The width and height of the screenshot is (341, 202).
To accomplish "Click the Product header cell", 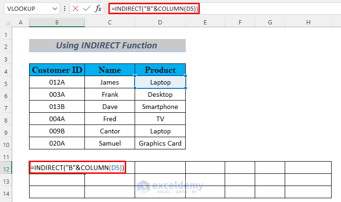I will coord(160,70).
